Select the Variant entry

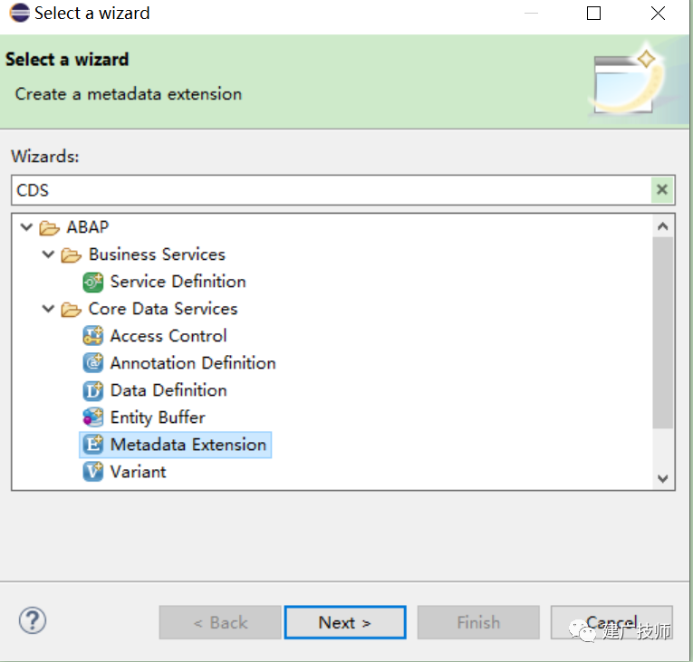point(139,472)
